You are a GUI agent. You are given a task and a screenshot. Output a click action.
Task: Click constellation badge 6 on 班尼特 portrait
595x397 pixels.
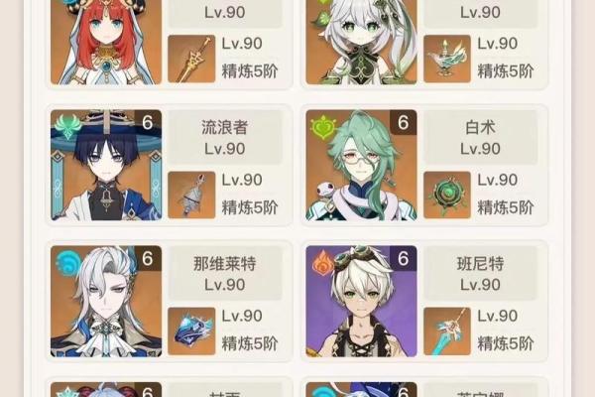[404, 259]
